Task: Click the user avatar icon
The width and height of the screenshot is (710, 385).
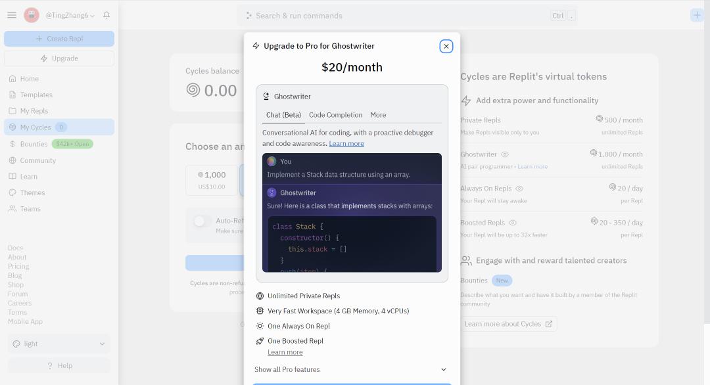Action: click(x=32, y=15)
